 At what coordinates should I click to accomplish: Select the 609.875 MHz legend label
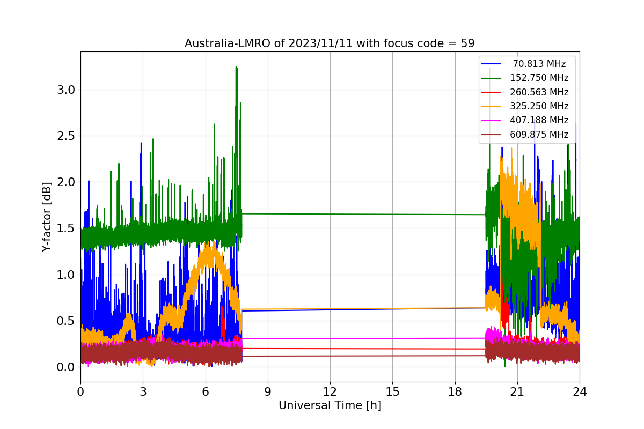539,135
